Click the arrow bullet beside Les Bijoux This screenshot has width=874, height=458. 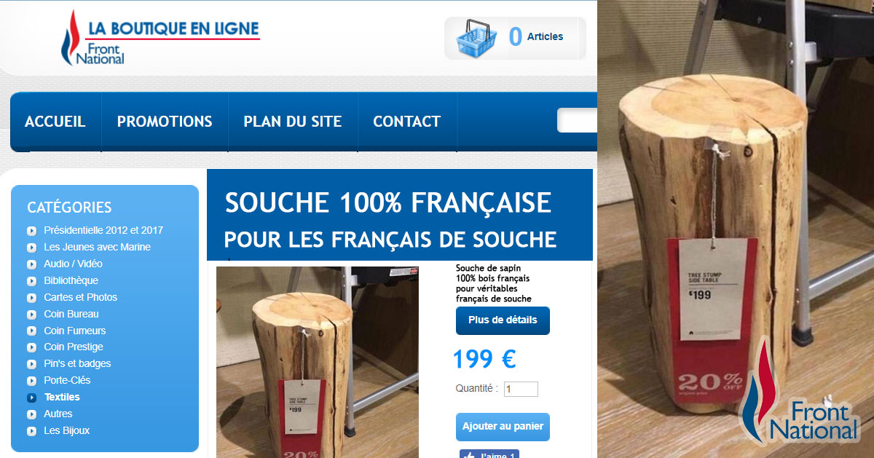click(31, 431)
